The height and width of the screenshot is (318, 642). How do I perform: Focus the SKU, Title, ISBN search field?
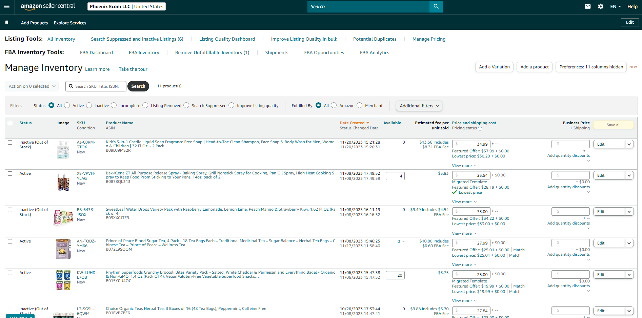point(96,86)
